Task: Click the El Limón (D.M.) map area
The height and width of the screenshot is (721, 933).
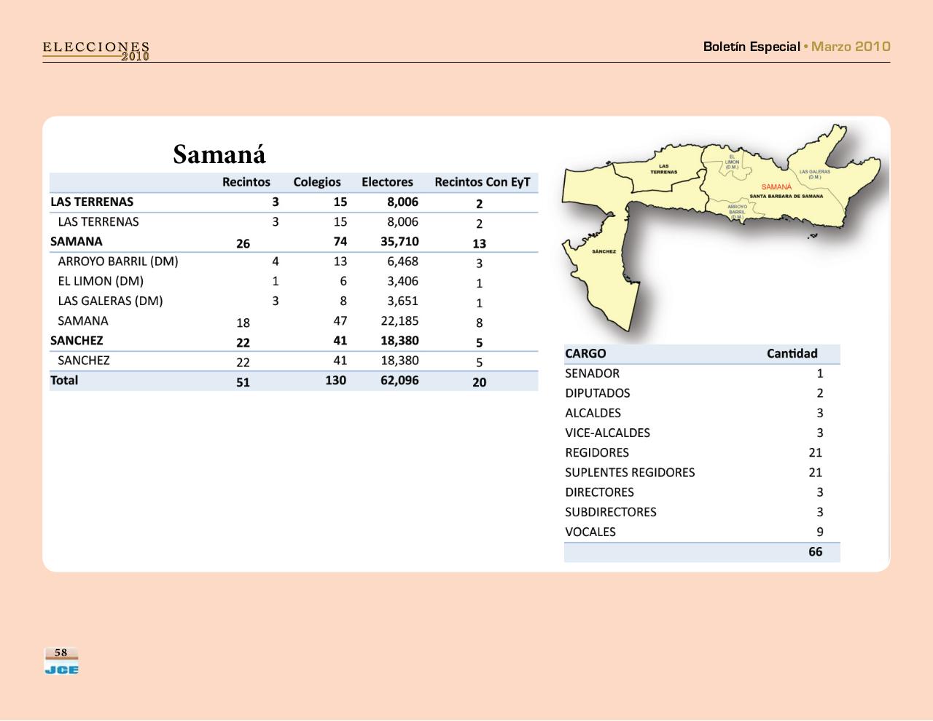Action: click(x=731, y=160)
